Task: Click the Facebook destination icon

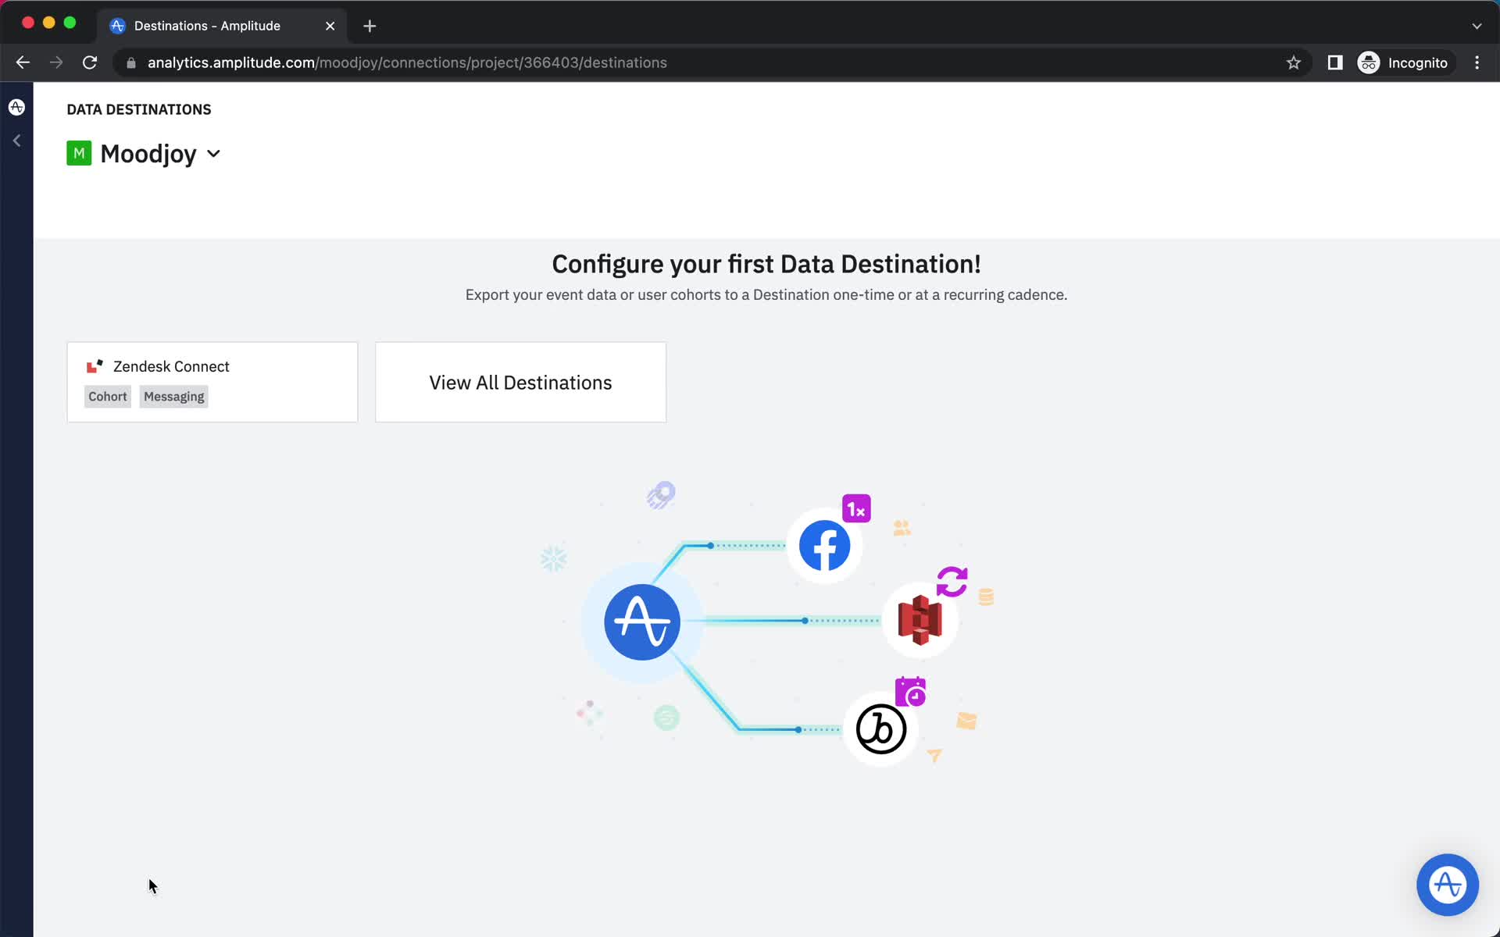Action: [x=825, y=544]
